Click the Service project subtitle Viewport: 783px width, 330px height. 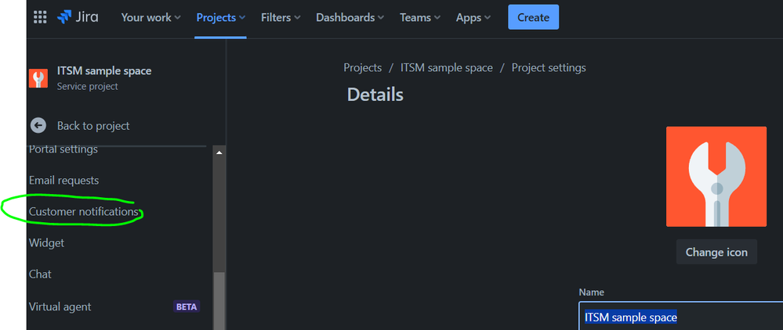click(87, 86)
